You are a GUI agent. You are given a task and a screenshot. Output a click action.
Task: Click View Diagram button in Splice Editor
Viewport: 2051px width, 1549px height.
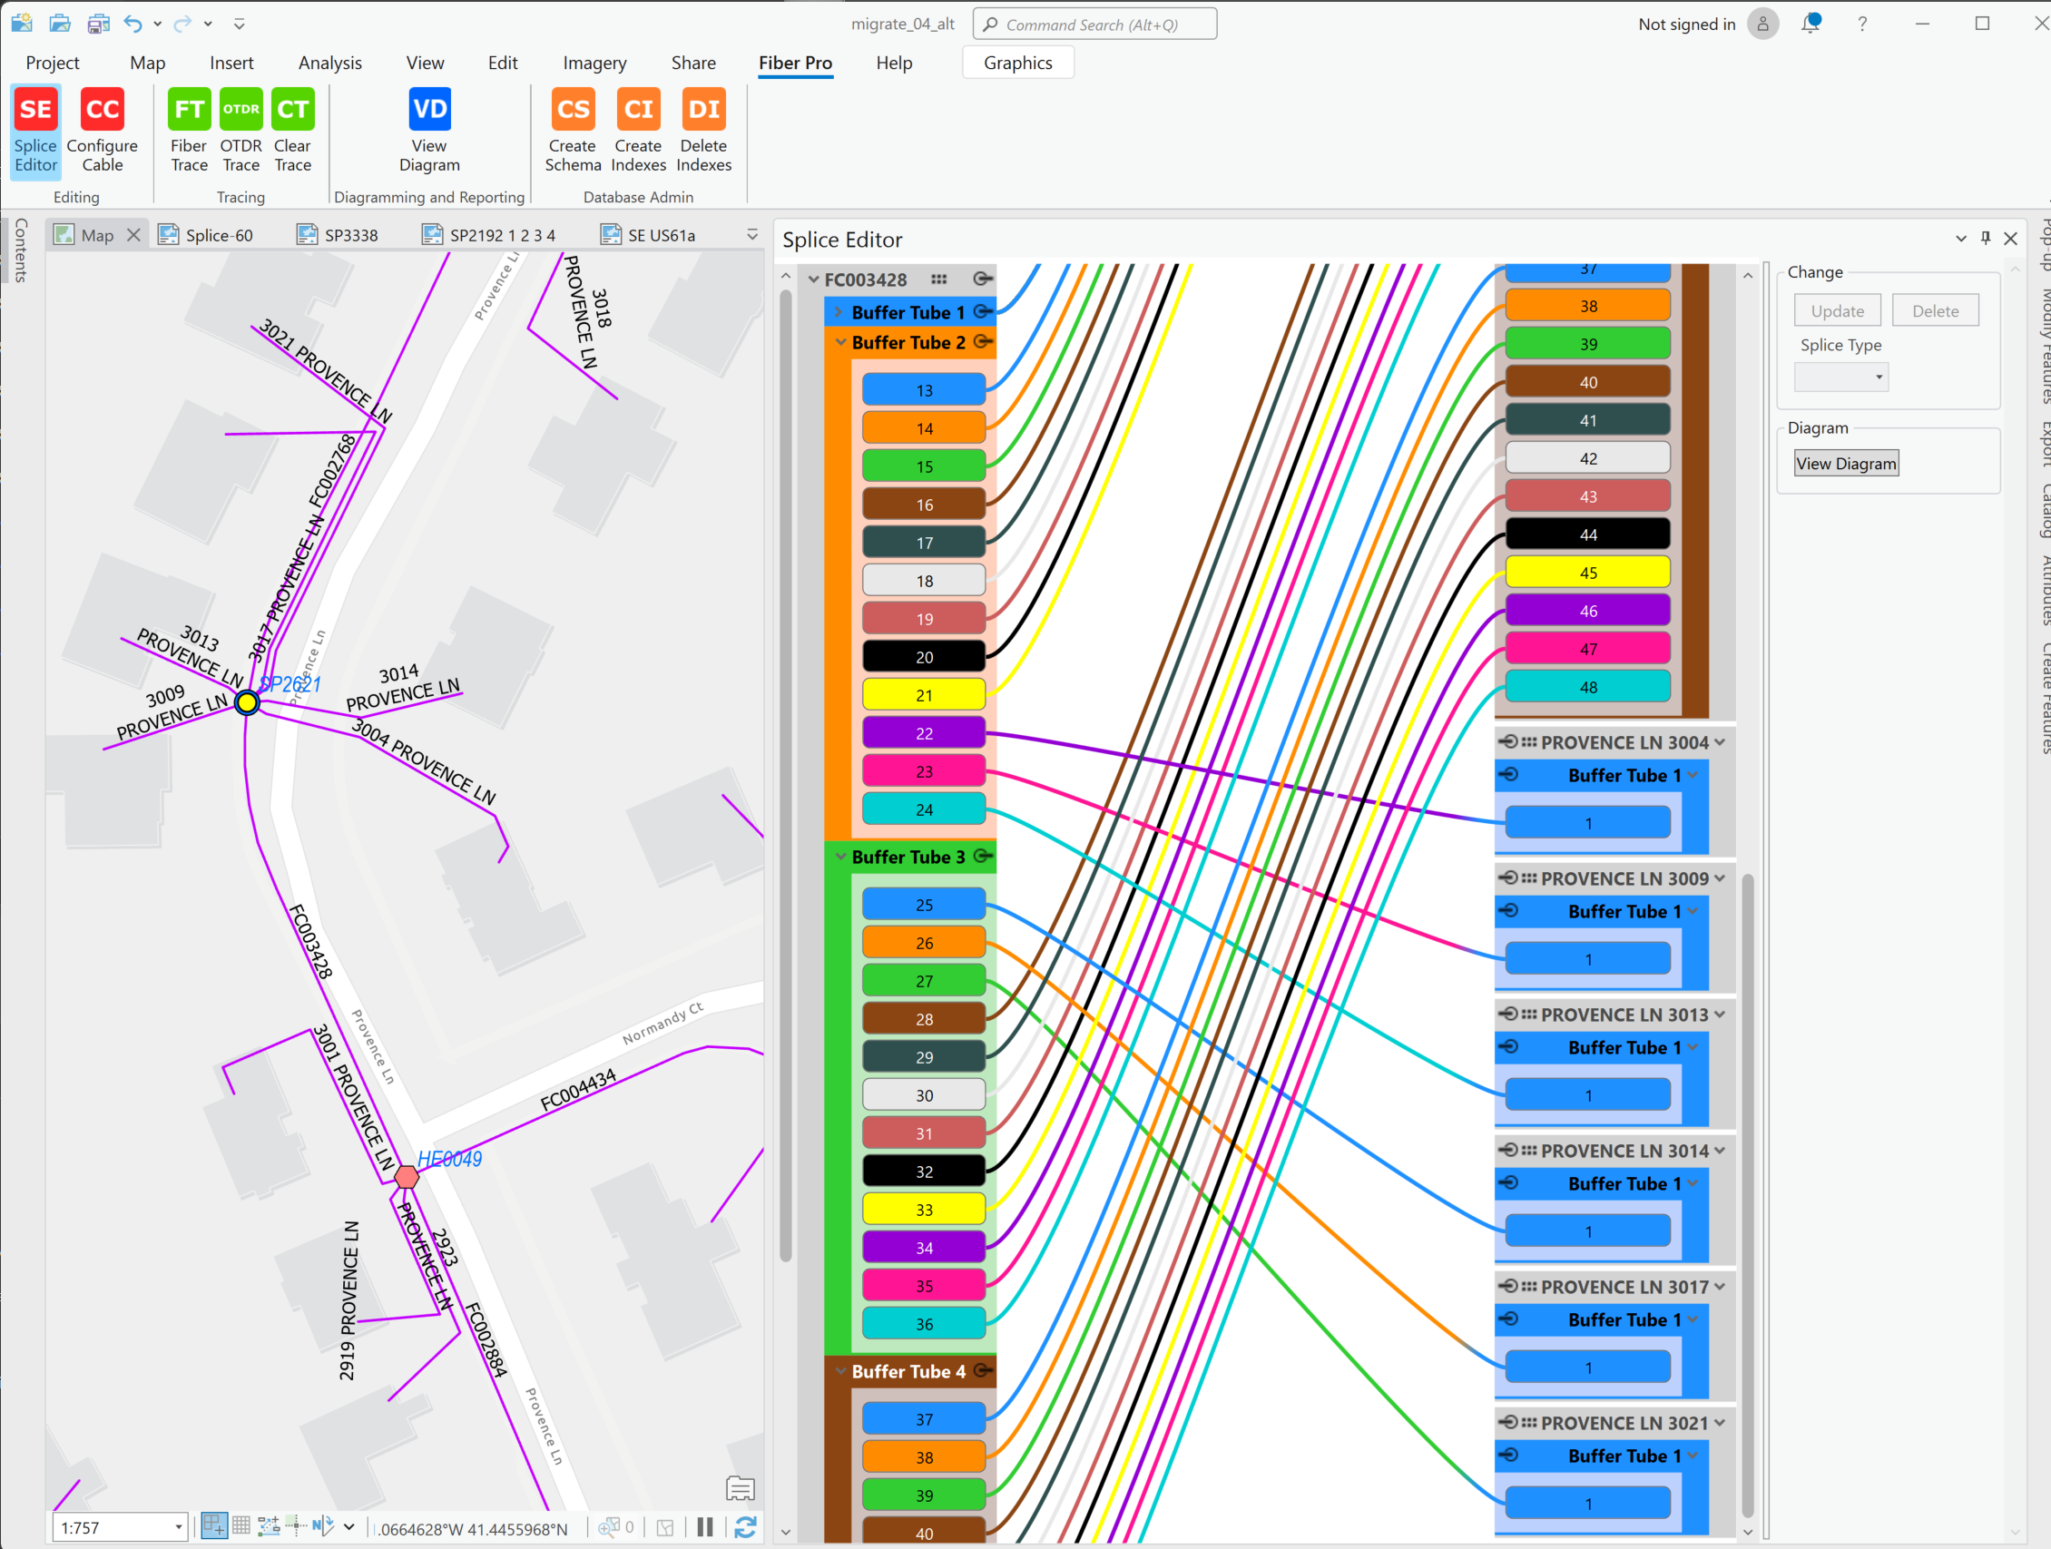[x=1845, y=464]
